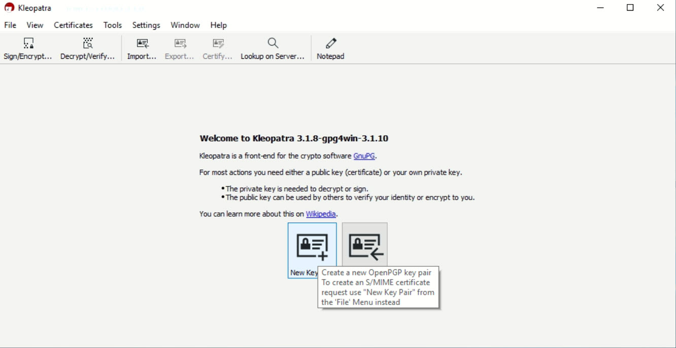Open the Window menu
The image size is (676, 348).
coord(185,25)
